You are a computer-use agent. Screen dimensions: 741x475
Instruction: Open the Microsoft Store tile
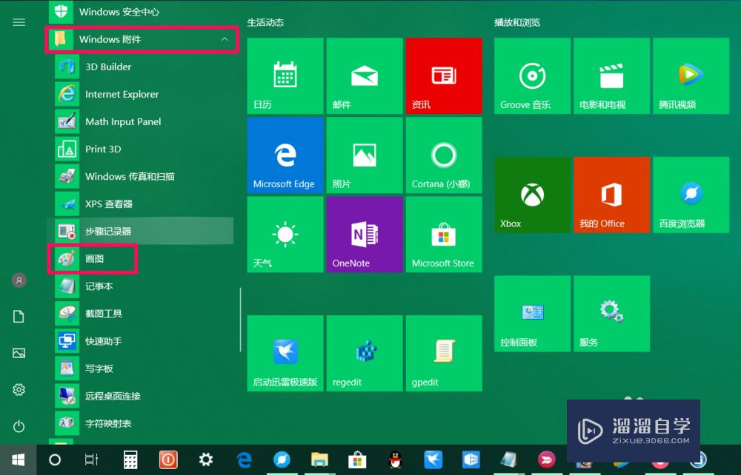(444, 235)
